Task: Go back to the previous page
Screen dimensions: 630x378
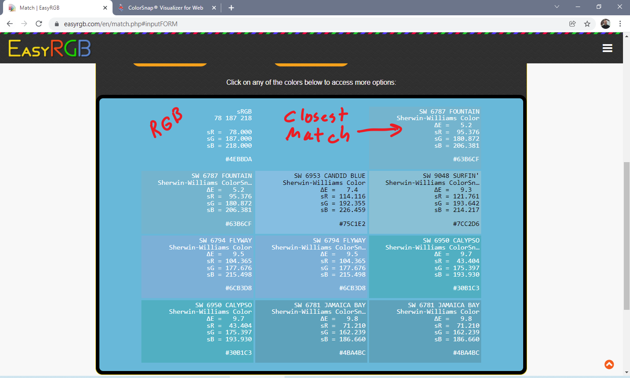Action: click(10, 24)
